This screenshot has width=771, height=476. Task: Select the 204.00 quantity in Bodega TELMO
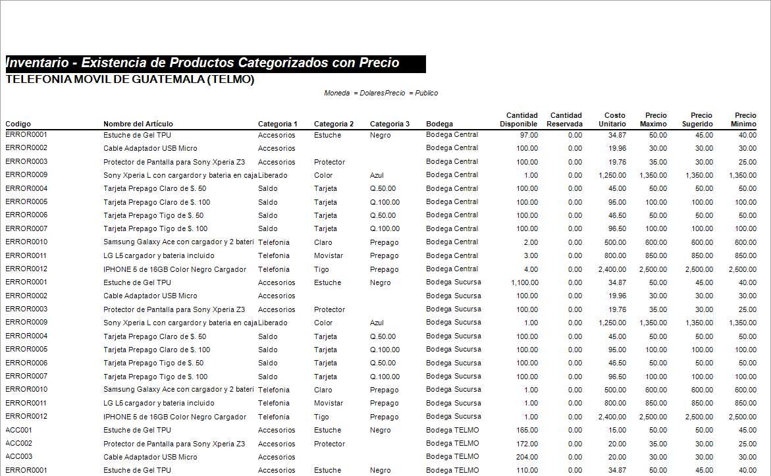[x=527, y=457]
